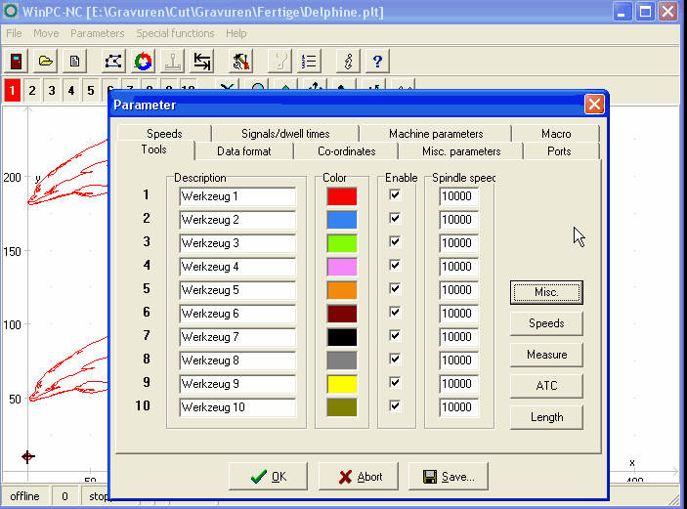Uncheck Enable for Werkzeug 1
Viewport: 687px width, 509px height.
(x=395, y=195)
